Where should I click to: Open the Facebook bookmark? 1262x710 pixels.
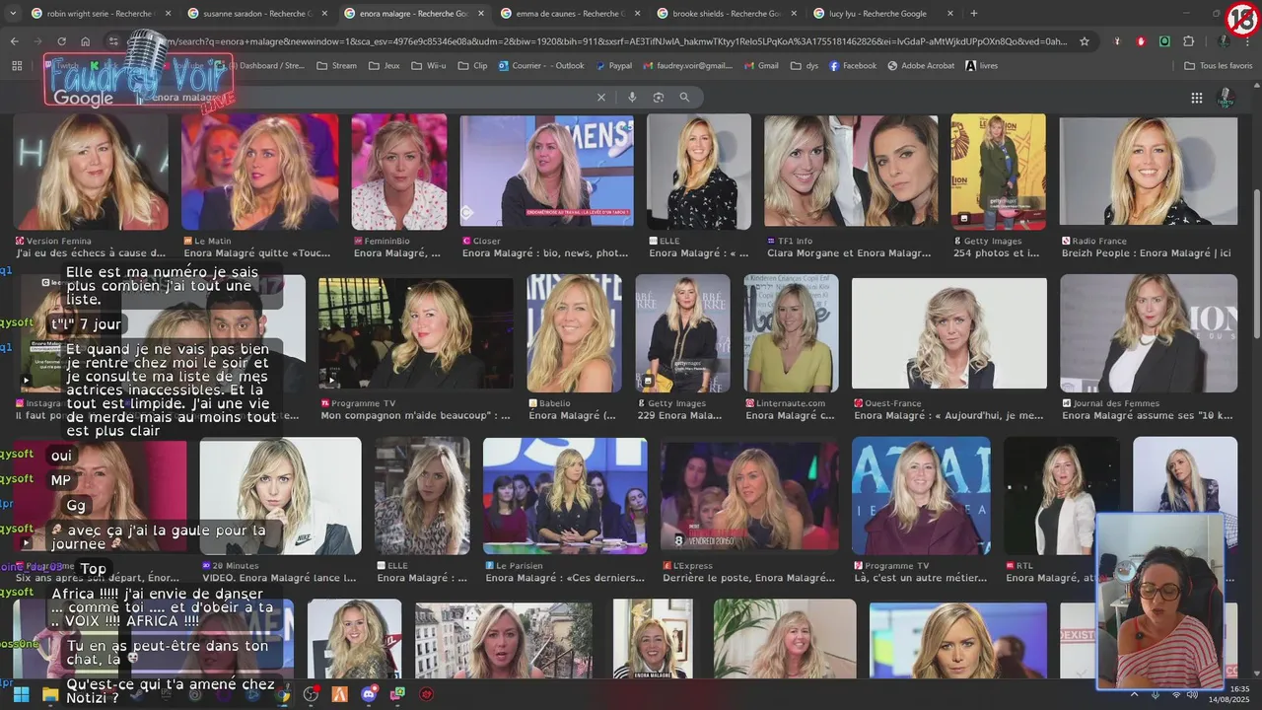pos(853,66)
